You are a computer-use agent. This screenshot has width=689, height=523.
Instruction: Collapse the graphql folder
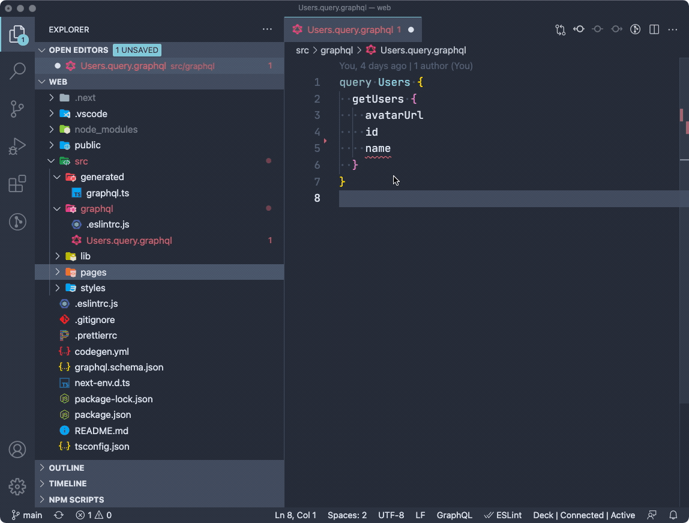tap(57, 209)
